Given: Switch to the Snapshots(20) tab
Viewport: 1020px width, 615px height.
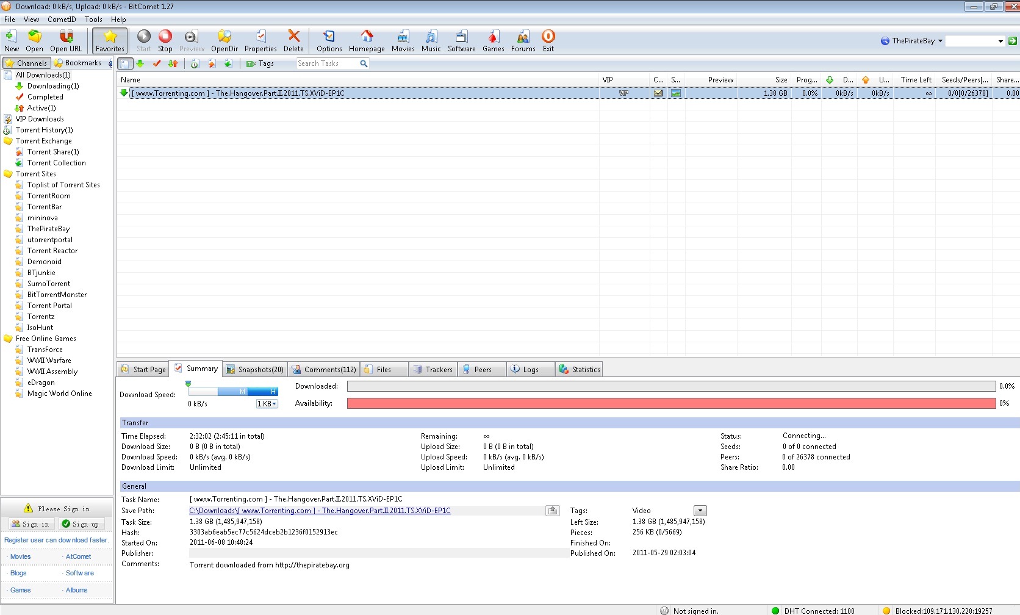Looking at the screenshot, I should click(x=254, y=370).
